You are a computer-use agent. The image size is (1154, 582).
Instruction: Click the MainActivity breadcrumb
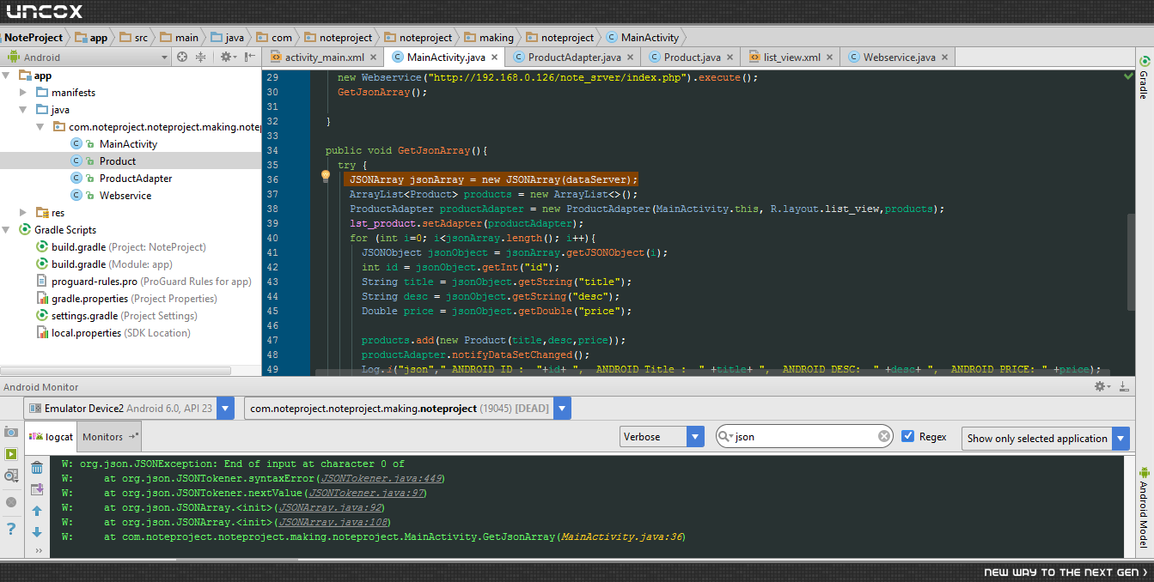(642, 38)
